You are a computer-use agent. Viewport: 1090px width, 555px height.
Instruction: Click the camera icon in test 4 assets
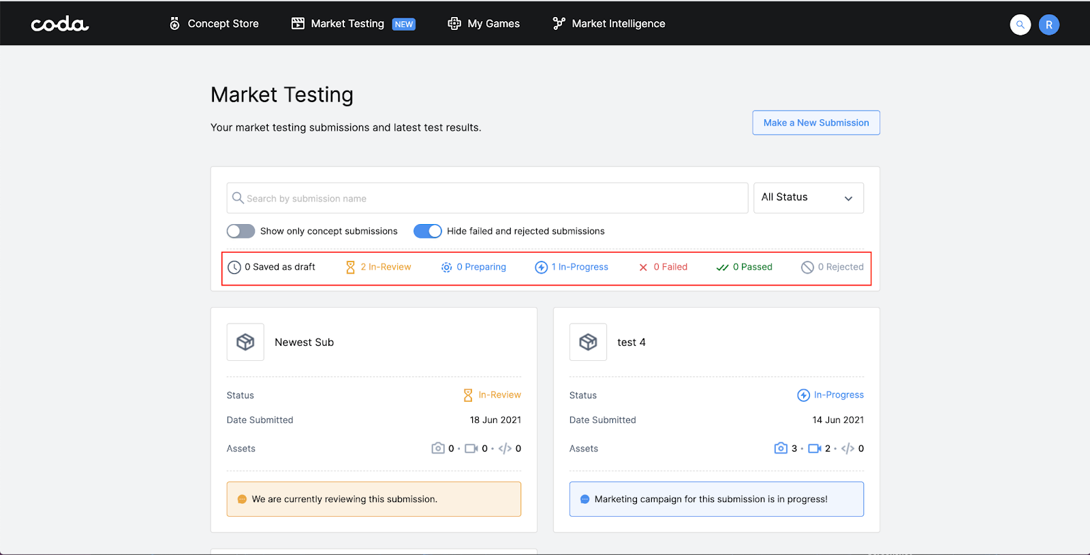pyautogui.click(x=781, y=448)
